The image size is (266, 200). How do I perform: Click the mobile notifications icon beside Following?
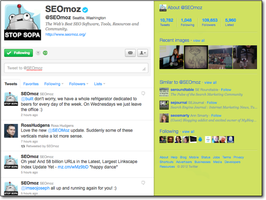(38, 53)
